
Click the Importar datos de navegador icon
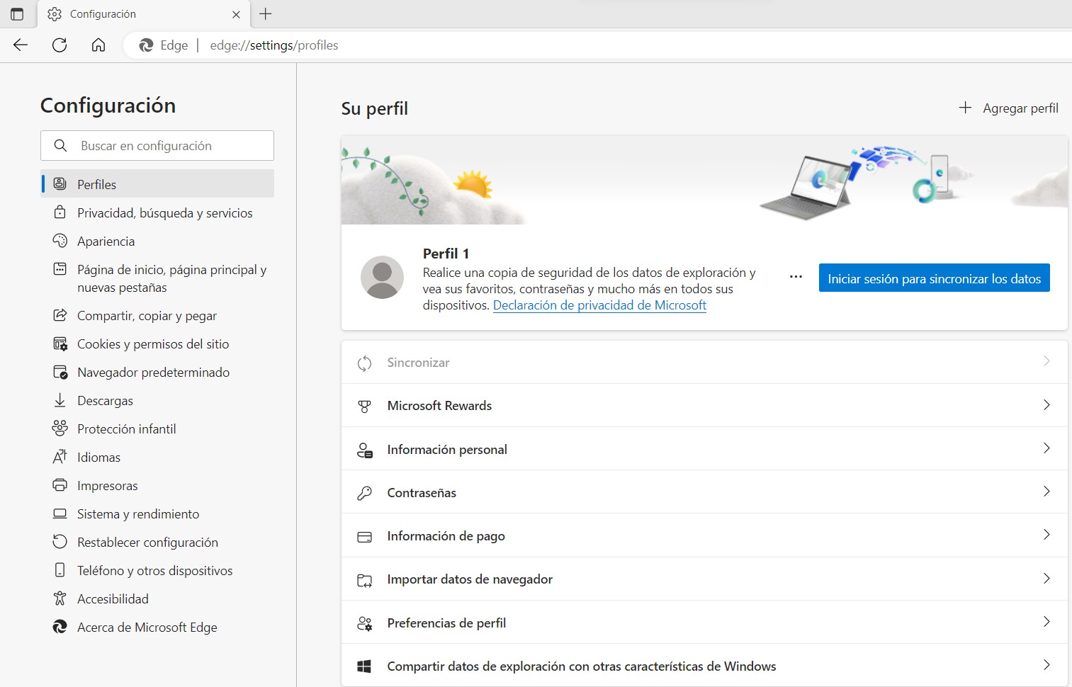[364, 580]
